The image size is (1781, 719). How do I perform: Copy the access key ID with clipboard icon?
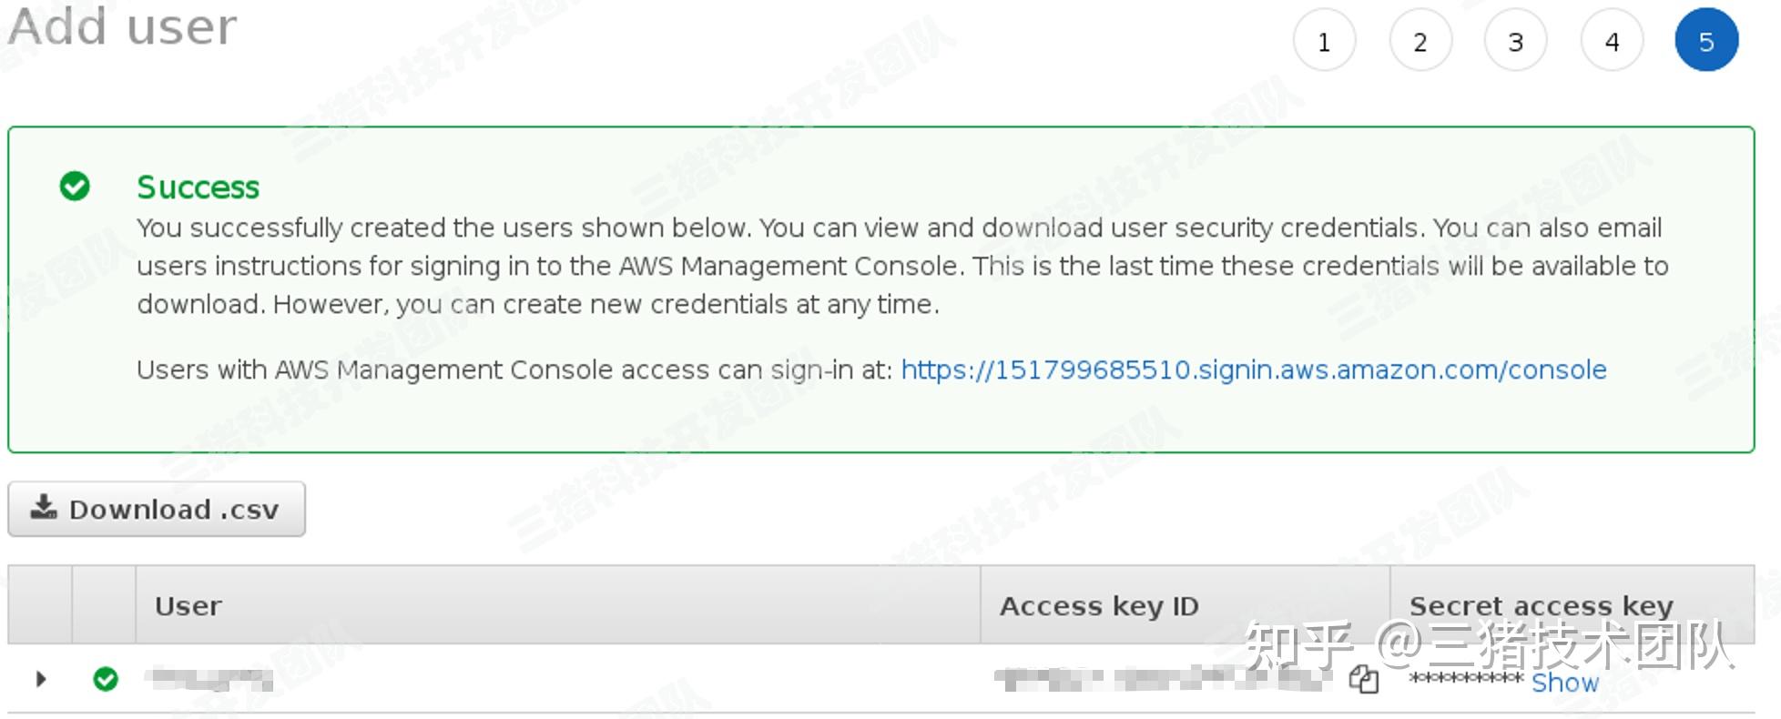(1363, 679)
